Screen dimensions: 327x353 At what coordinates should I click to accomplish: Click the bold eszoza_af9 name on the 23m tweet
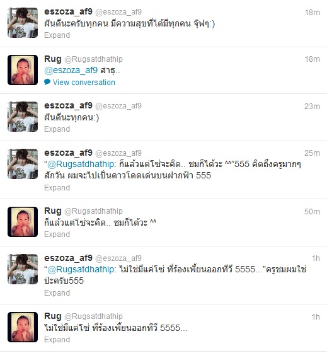click(68, 105)
